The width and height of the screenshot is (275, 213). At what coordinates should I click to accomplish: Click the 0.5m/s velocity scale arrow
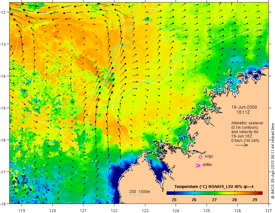click(x=242, y=145)
